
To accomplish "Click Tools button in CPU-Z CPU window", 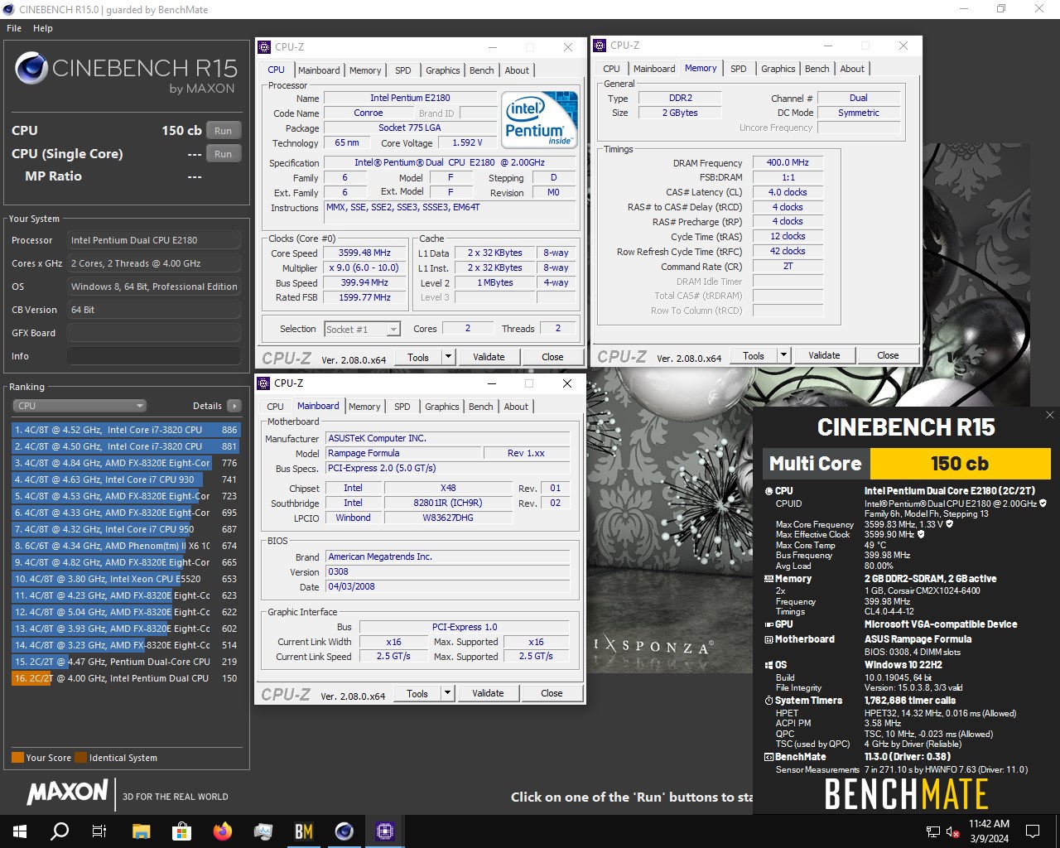I will coord(418,357).
